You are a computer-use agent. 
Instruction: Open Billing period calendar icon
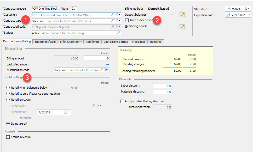66,112
